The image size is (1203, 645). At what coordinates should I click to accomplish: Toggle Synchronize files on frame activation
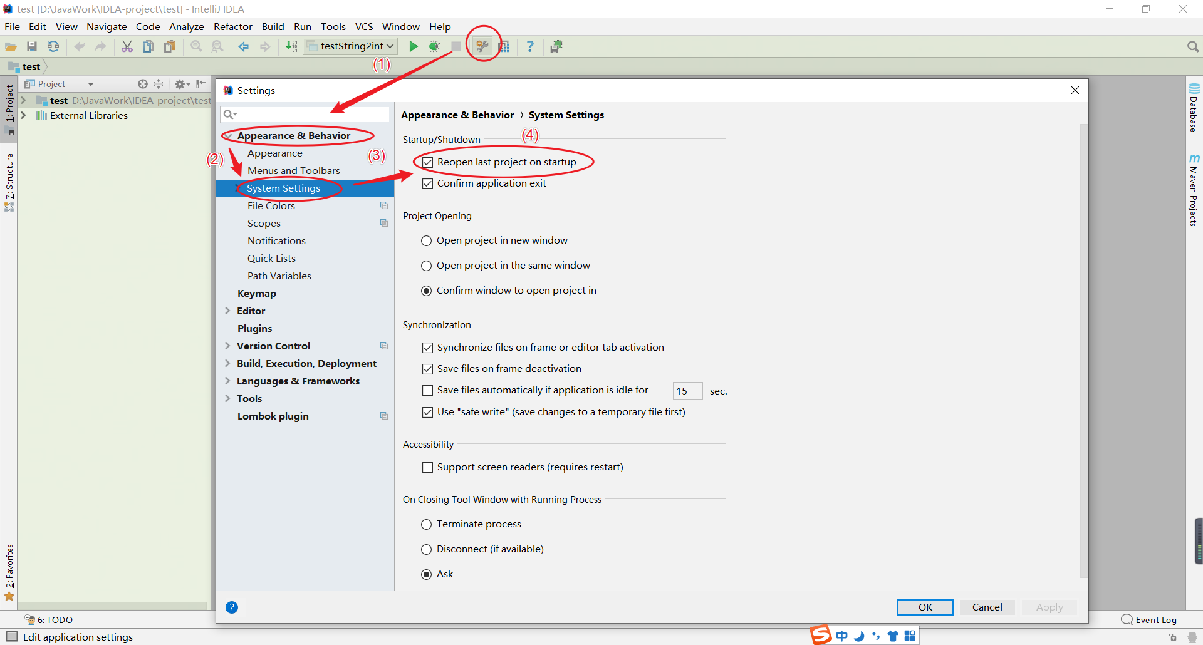point(427,348)
